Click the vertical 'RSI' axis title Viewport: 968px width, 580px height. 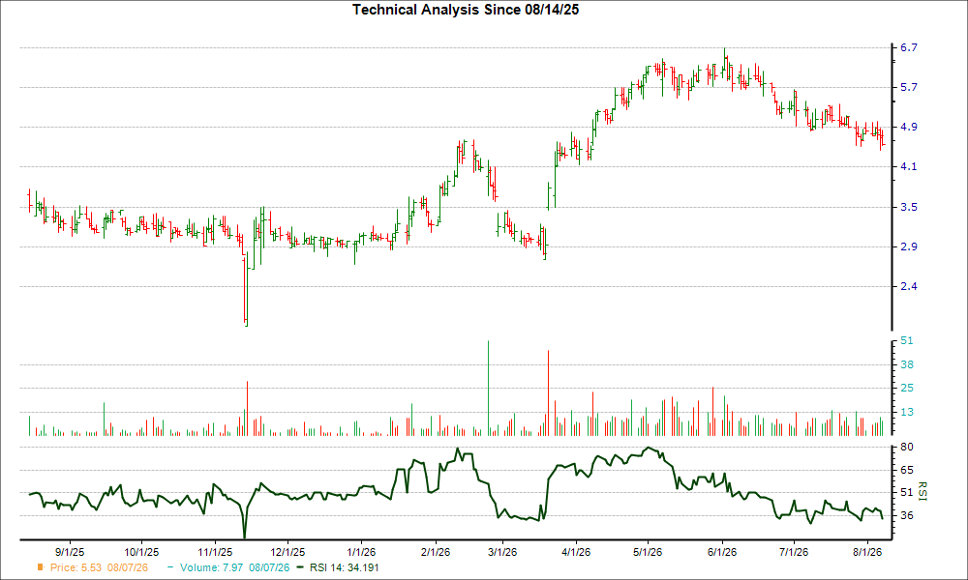(x=923, y=491)
